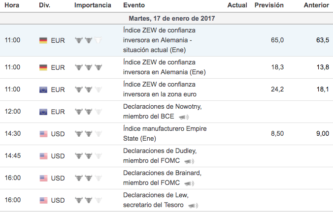The height and width of the screenshot is (213, 333).
Task: Click importance bull icons for Empire State index
Action: pos(89,134)
